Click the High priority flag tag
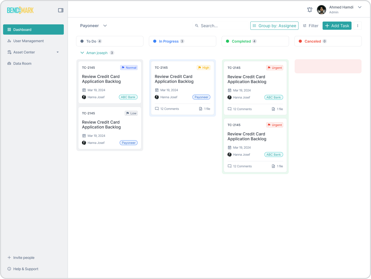The image size is (371, 279). 204,68
